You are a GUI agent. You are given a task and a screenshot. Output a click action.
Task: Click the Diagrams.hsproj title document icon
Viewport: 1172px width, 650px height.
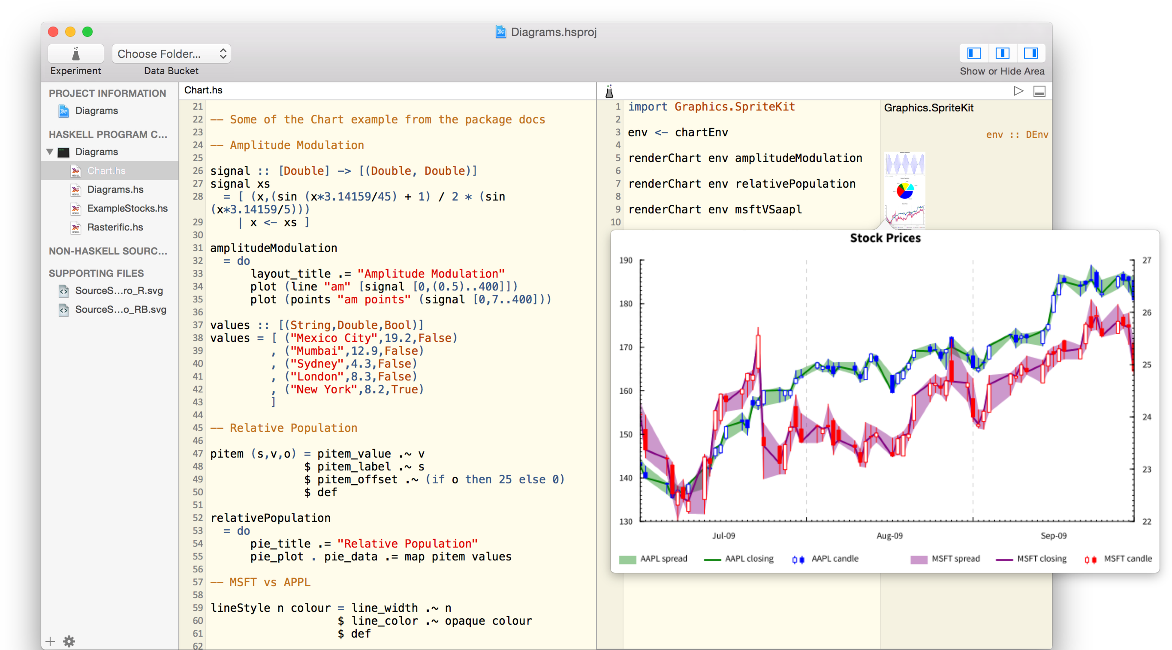click(500, 32)
